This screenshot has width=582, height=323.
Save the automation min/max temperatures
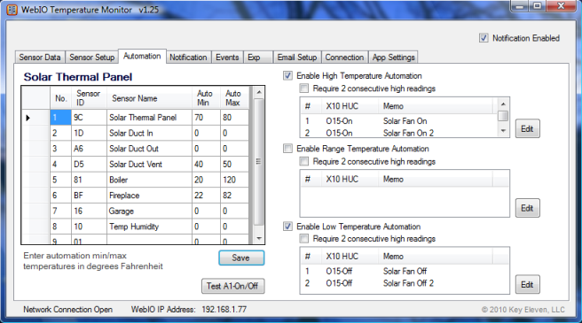pos(241,258)
